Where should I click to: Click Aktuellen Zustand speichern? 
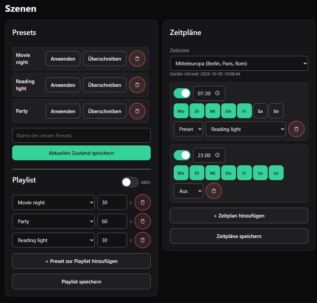[82, 153]
